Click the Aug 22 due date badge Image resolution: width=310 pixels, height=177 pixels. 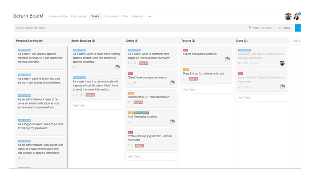click(x=90, y=95)
